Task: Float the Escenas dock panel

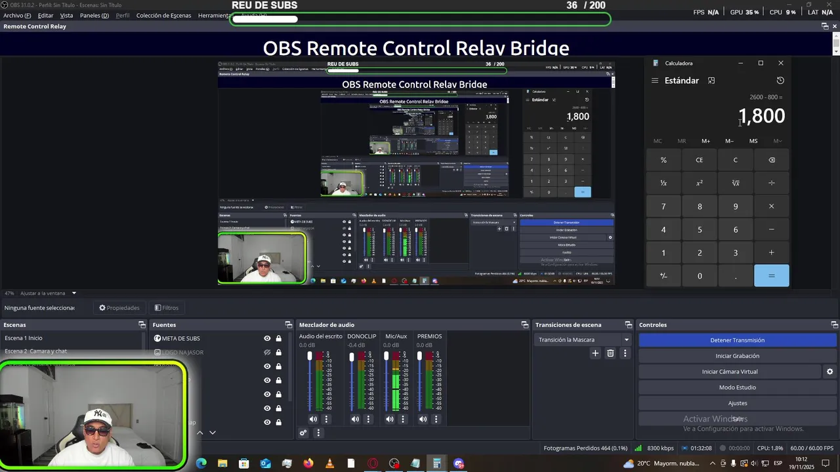Action: pyautogui.click(x=142, y=324)
